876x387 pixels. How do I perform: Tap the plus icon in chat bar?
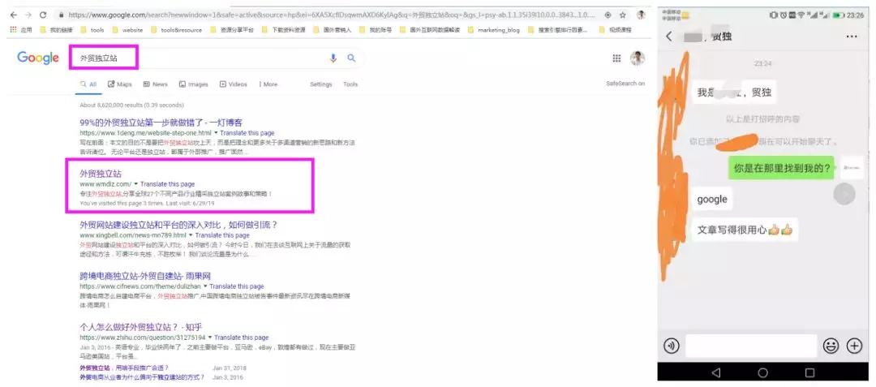point(854,346)
